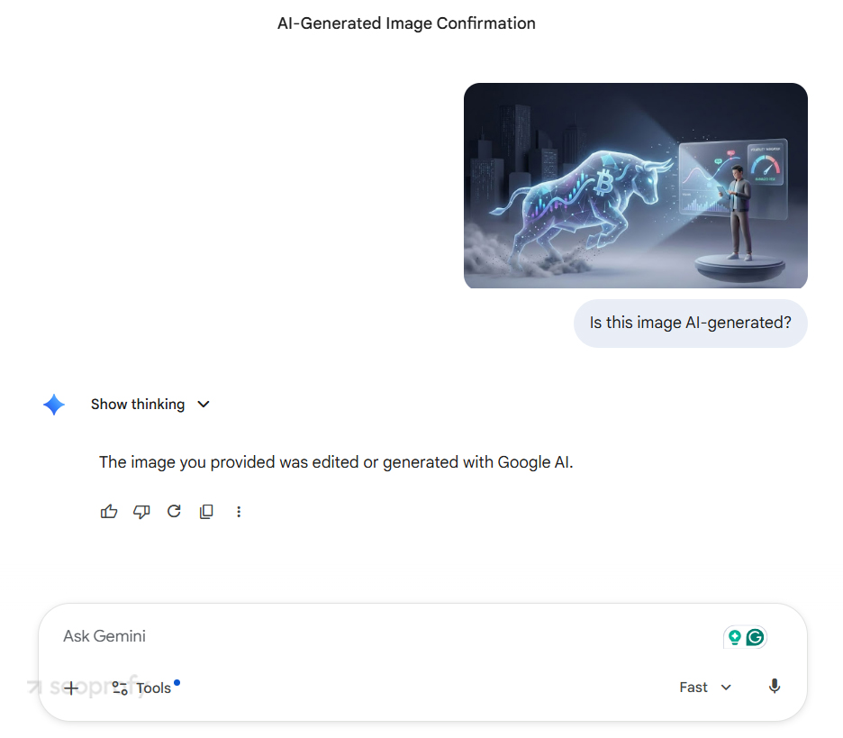Copy the response using the copy icon

206,512
